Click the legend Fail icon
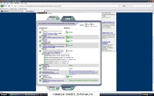The height and width of the screenshot is (96, 154). [x=91, y=24]
